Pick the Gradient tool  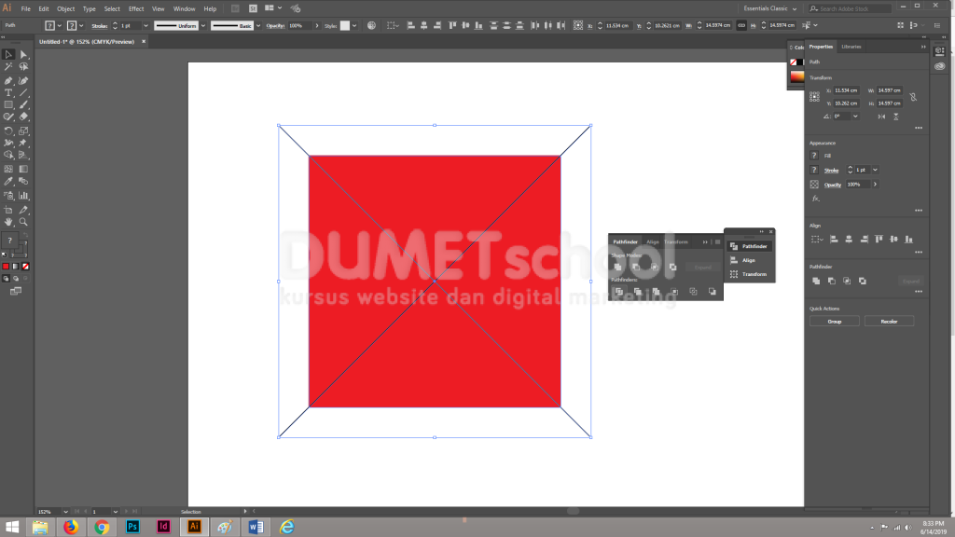click(23, 170)
